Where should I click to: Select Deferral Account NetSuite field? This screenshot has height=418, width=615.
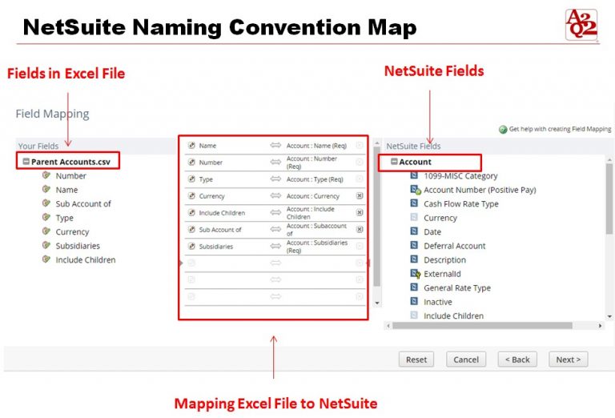[455, 246]
